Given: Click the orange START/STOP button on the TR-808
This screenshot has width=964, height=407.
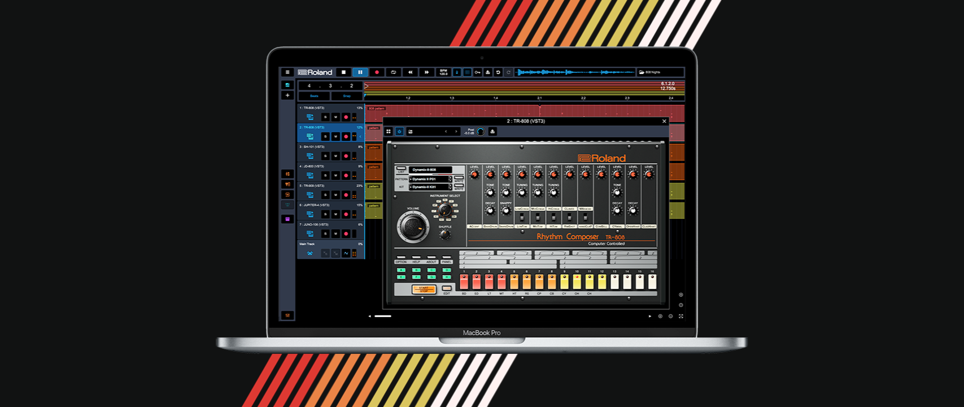Looking at the screenshot, I should coord(424,289).
